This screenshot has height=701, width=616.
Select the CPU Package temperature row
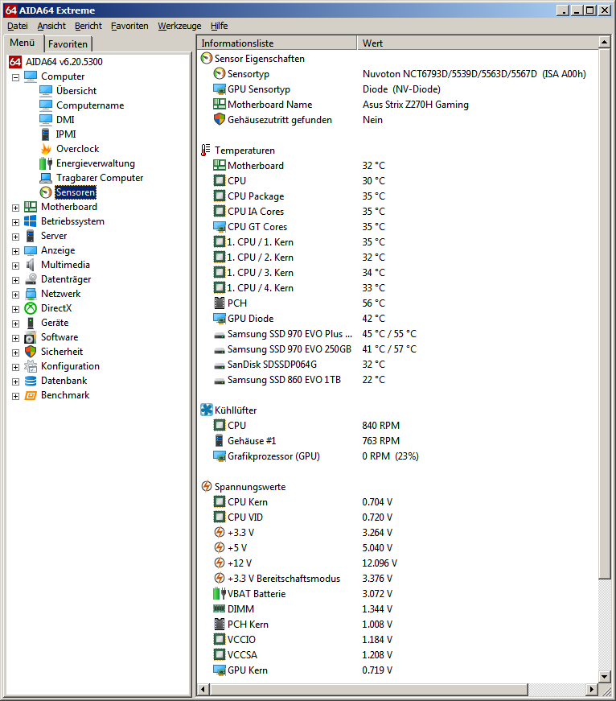397,196
